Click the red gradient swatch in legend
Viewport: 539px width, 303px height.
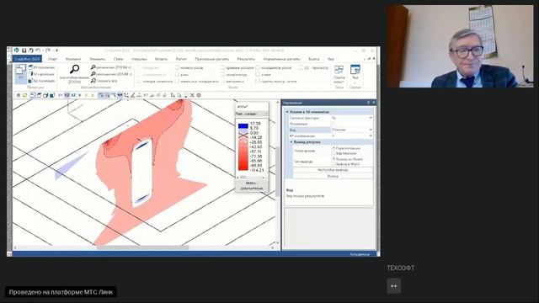243,153
